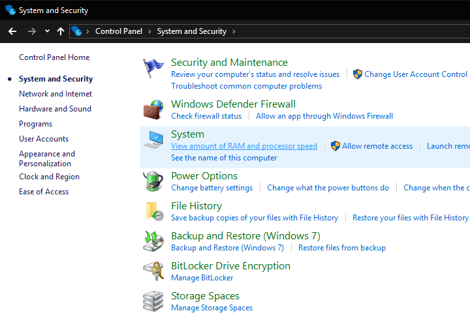Click the System computer monitor icon
This screenshot has height=313, width=470.
(153, 140)
